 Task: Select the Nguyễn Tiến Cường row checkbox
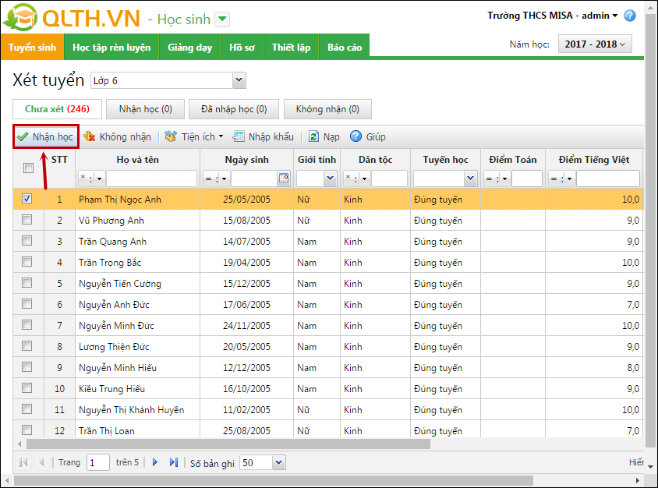27,283
